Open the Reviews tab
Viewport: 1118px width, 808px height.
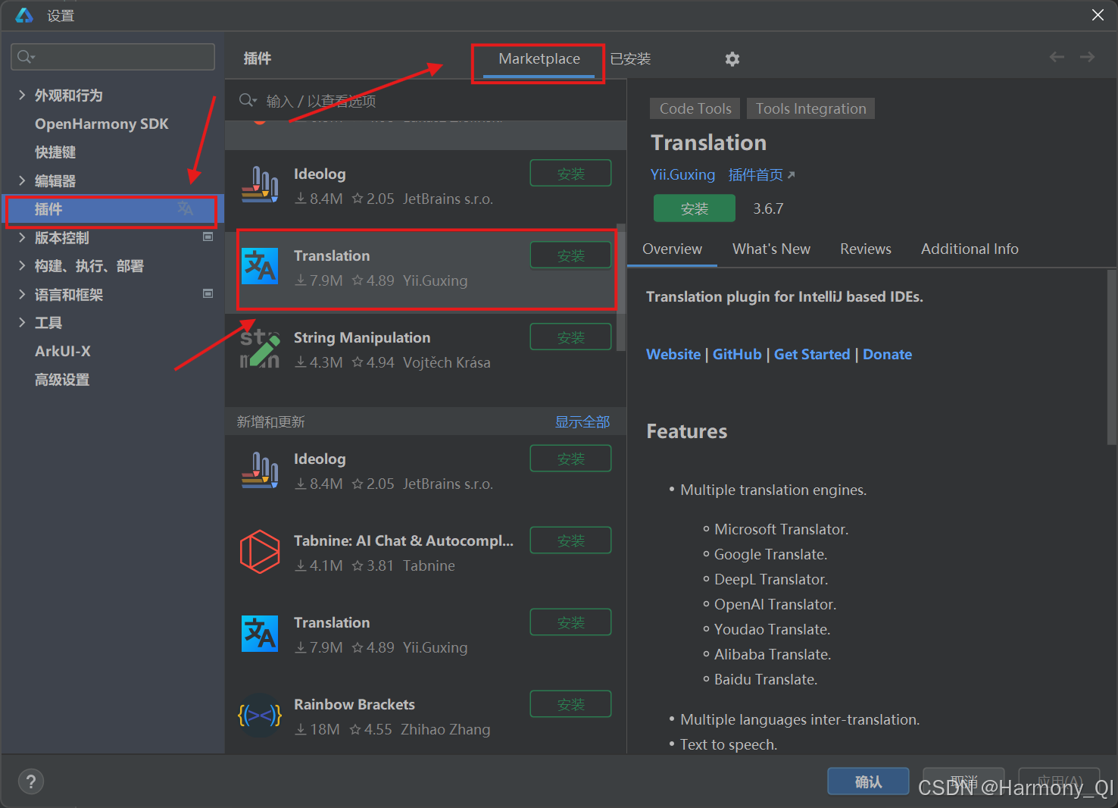865,249
